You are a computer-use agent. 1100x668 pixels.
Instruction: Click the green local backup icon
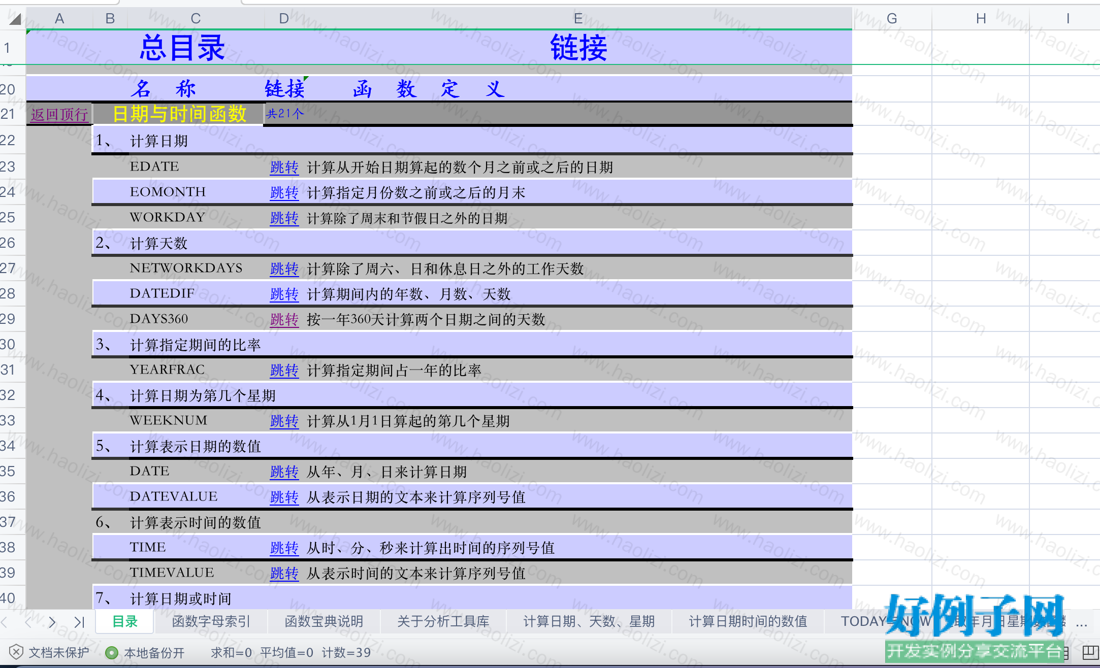pyautogui.click(x=111, y=653)
